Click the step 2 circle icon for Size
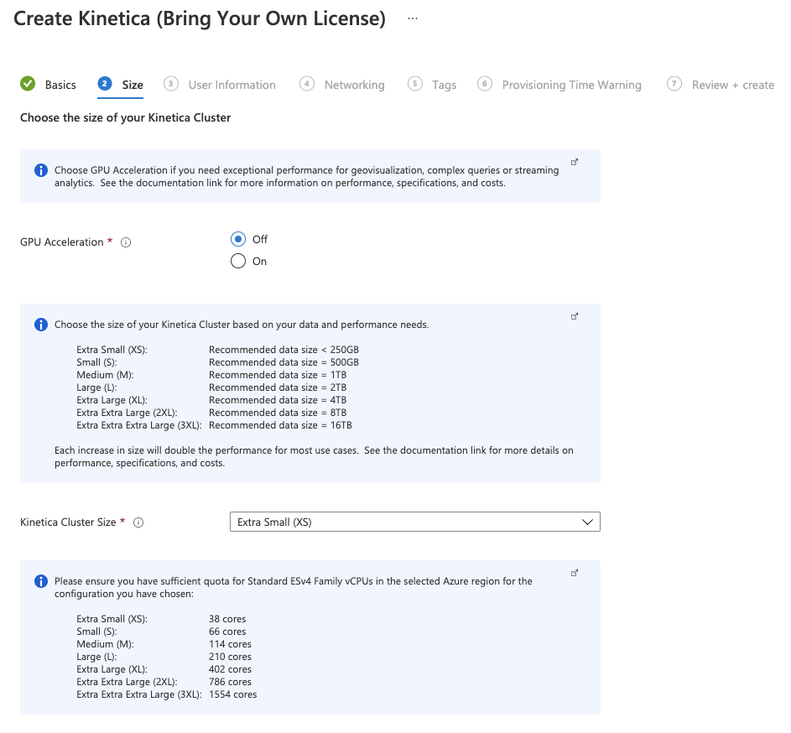The width and height of the screenshot is (791, 733). (104, 84)
